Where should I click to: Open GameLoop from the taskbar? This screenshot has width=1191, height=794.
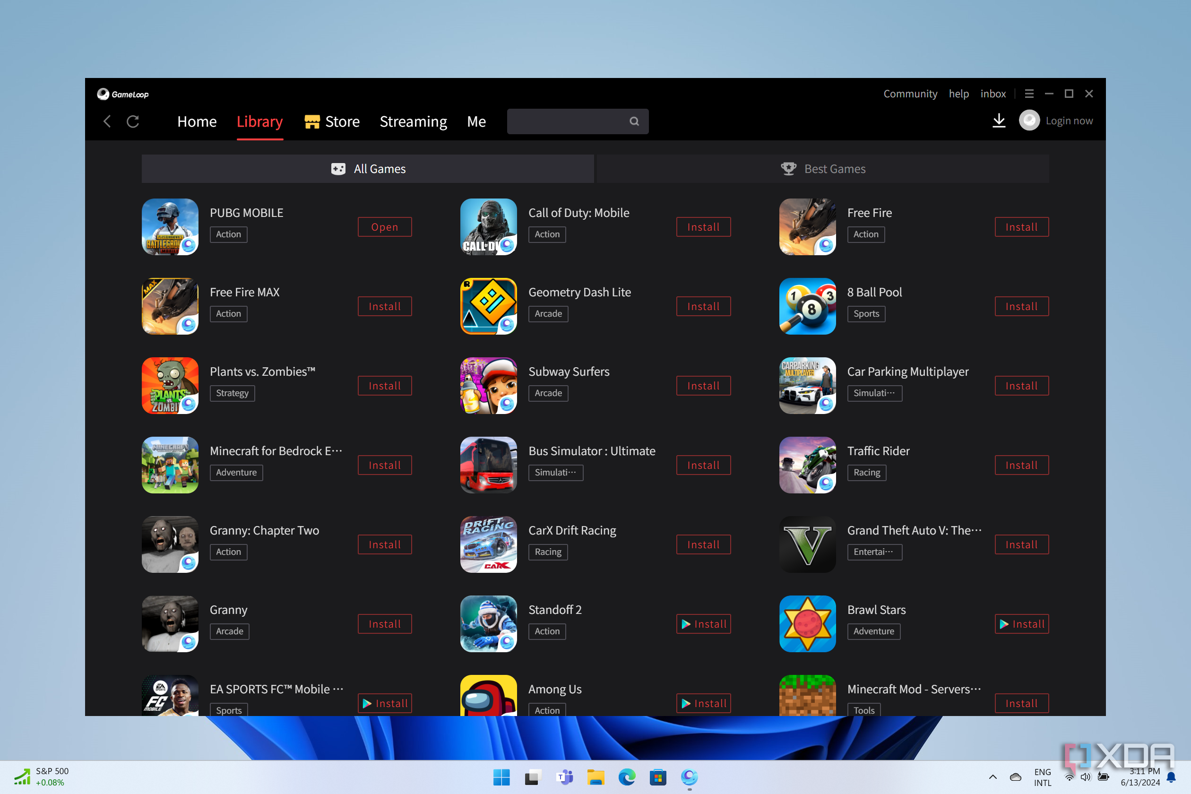pos(689,777)
